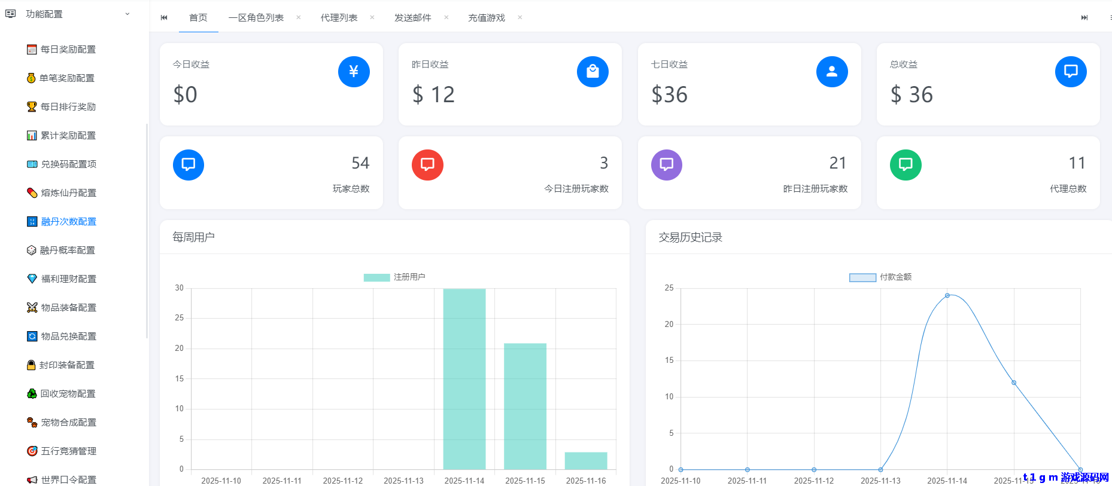
Task: Click the chat icon on 总收益 card
Action: [x=1070, y=72]
